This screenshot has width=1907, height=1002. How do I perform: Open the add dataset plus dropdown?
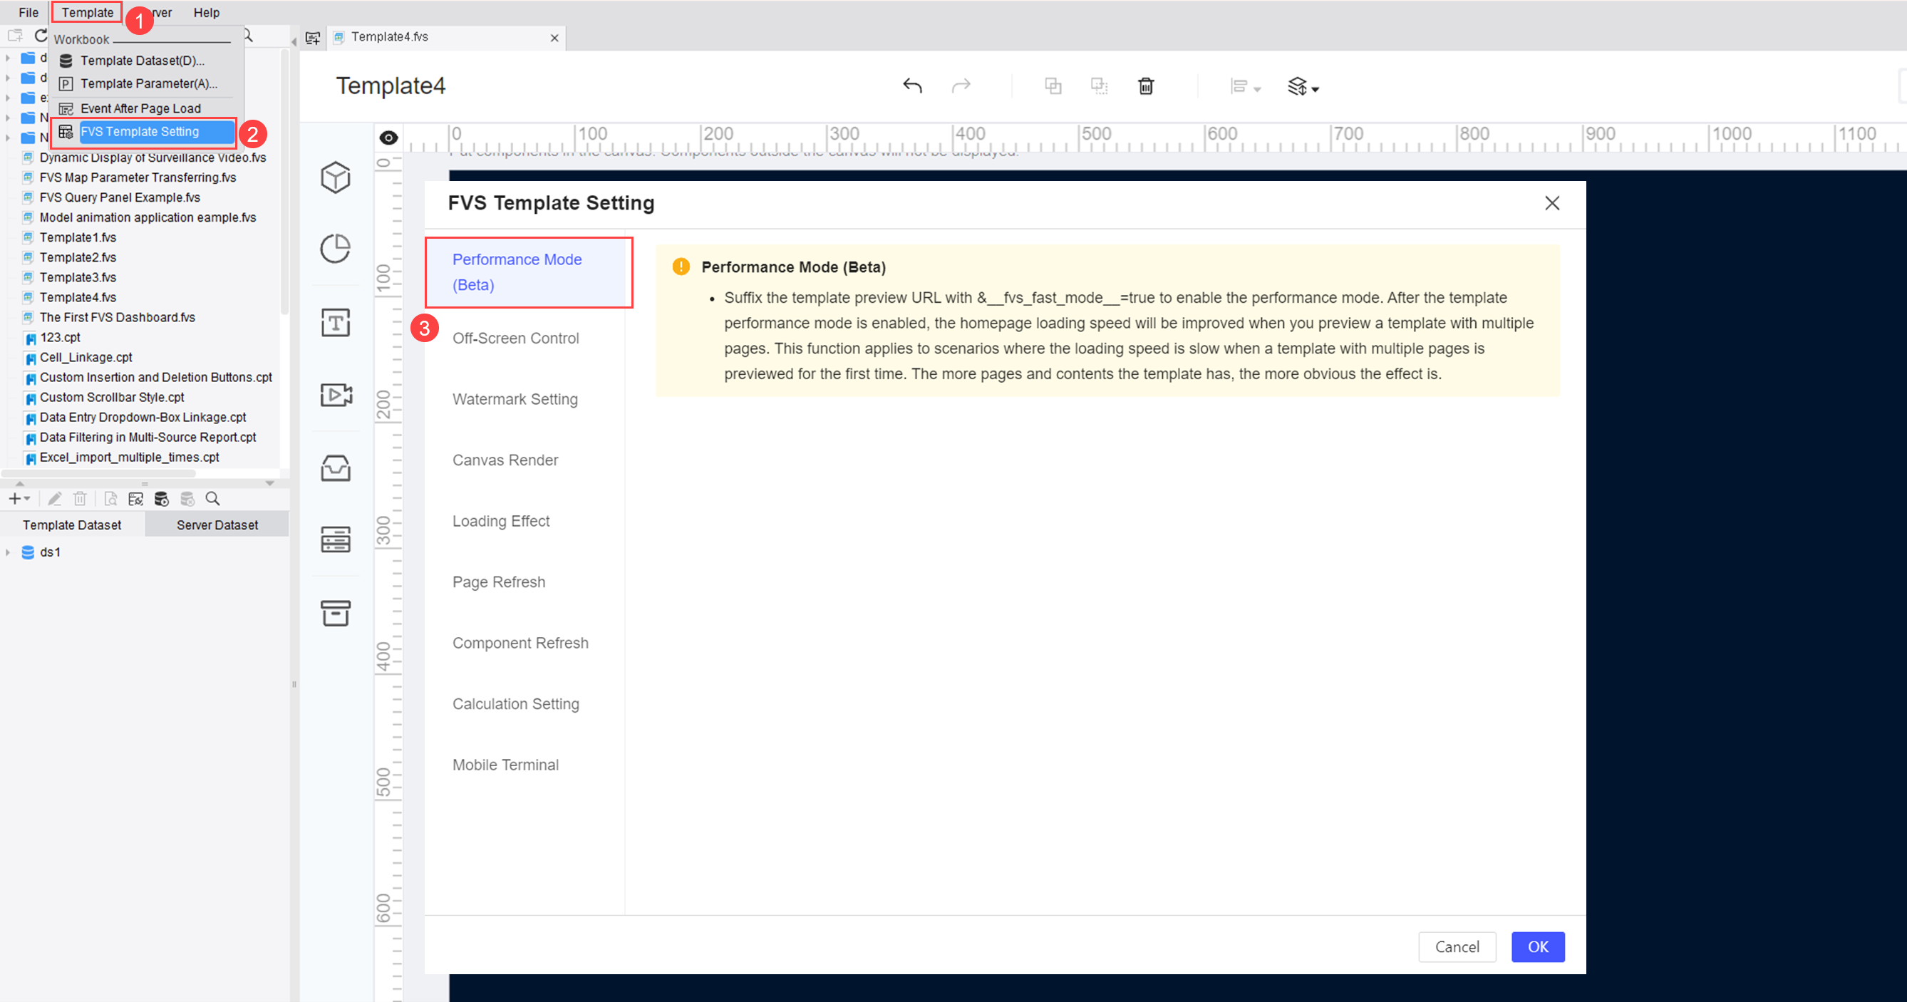click(19, 499)
